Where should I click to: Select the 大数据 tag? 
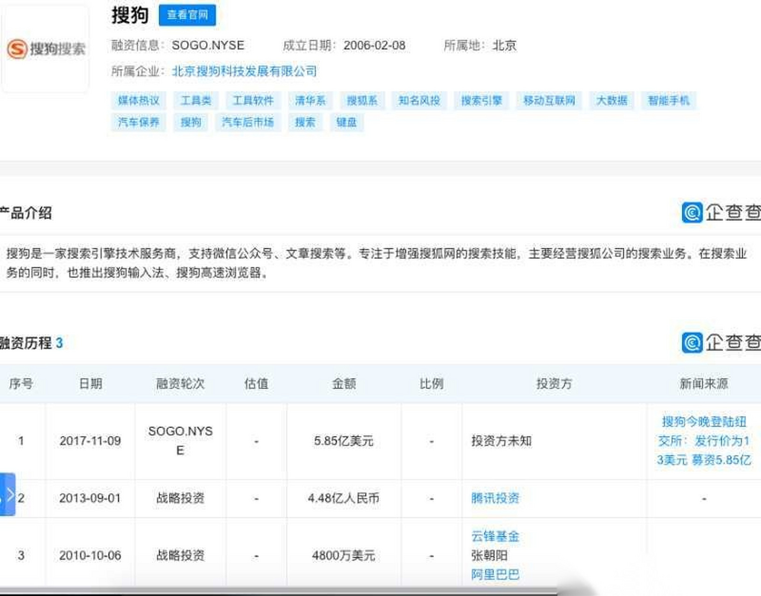611,101
